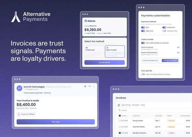Click the Upcoming status badge for Nuvelo Health
The image size is (192, 137).
point(172,121)
